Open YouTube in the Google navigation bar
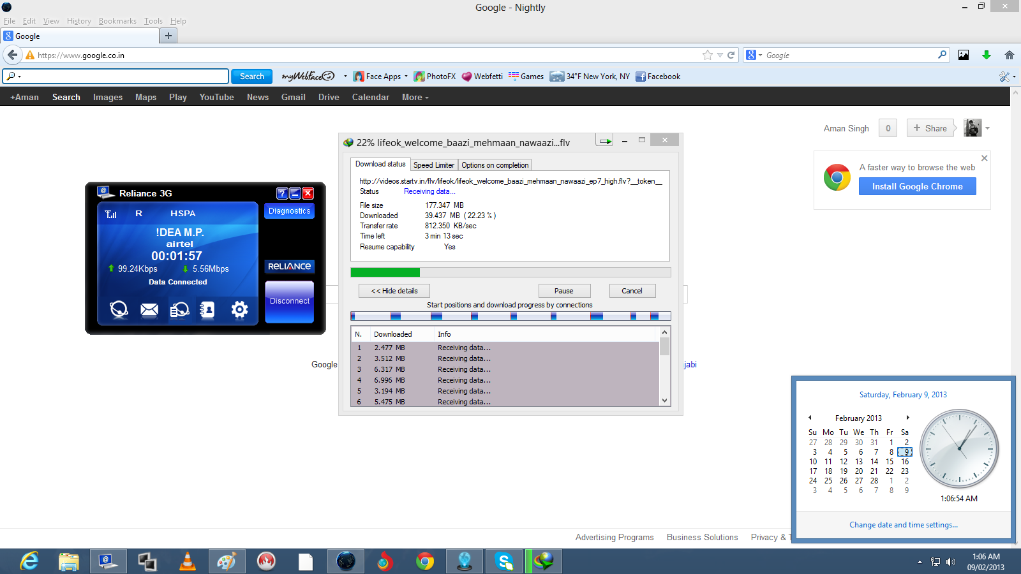 point(216,97)
